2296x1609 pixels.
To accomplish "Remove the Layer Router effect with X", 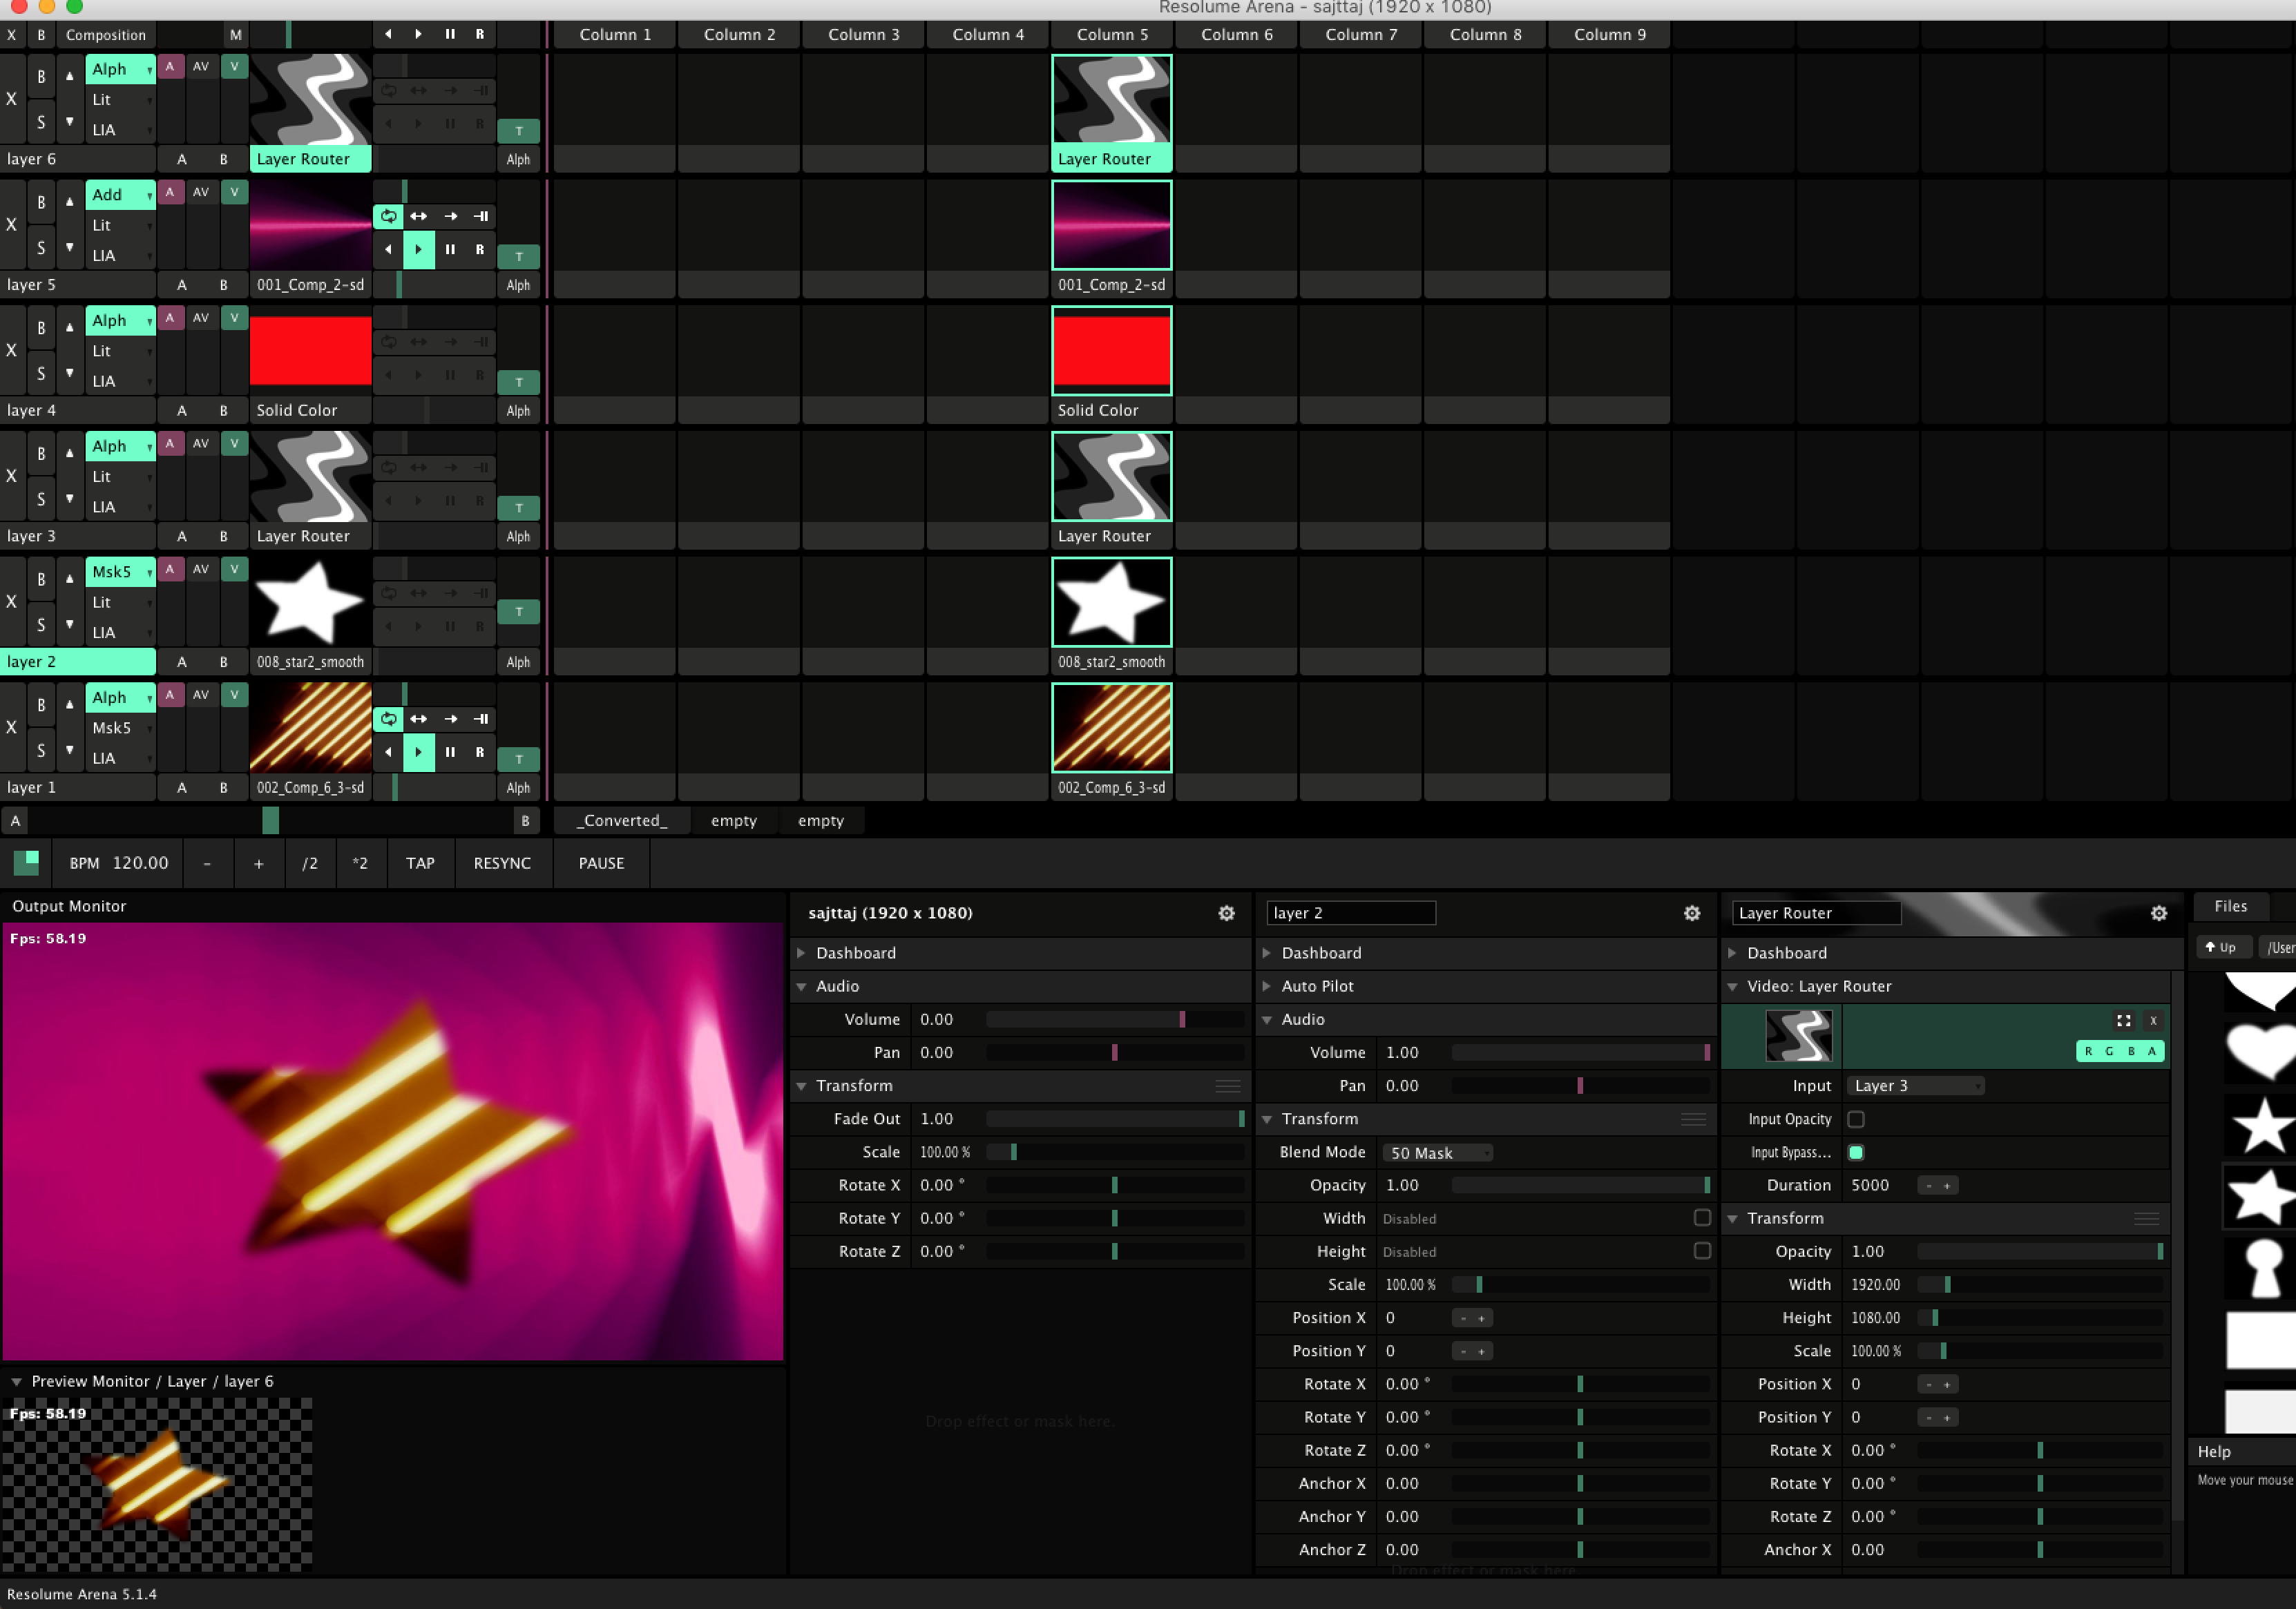I will pos(2153,1021).
